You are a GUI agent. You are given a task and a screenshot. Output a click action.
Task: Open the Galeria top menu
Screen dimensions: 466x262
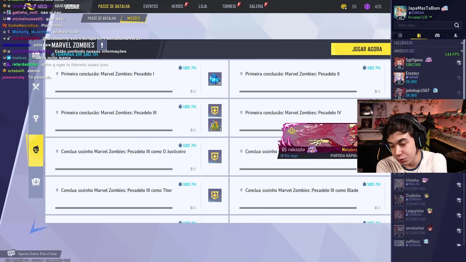click(x=256, y=7)
